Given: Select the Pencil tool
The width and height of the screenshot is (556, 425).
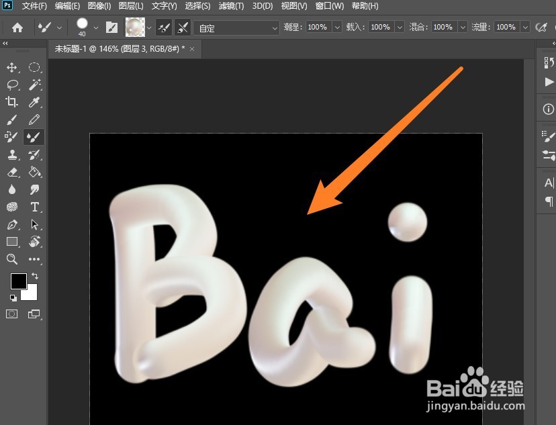Looking at the screenshot, I should click(34, 120).
